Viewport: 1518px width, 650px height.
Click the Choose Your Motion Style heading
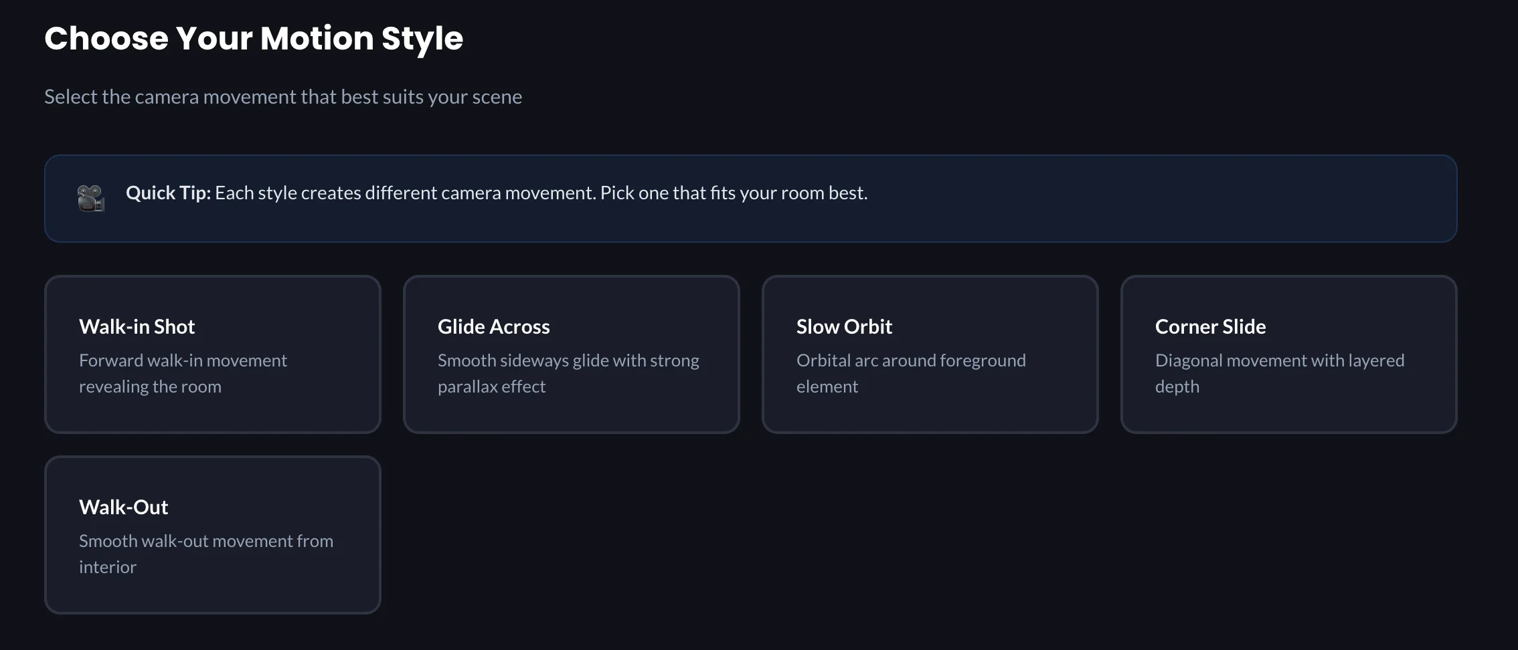254,38
